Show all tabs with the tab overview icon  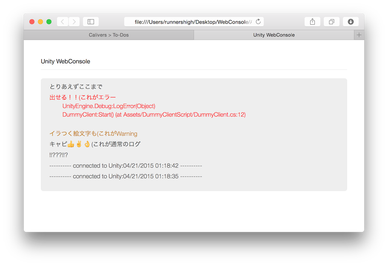[x=331, y=22]
